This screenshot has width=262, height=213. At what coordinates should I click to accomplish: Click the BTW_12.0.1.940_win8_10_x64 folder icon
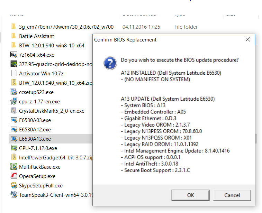tap(14, 45)
